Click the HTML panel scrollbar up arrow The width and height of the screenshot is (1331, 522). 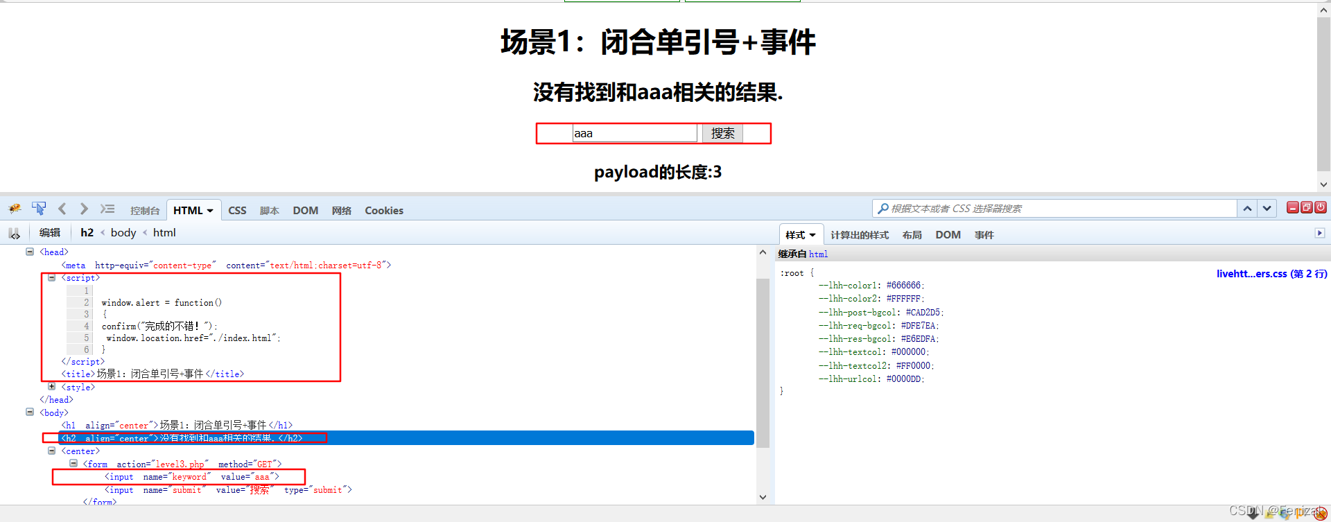tap(763, 253)
